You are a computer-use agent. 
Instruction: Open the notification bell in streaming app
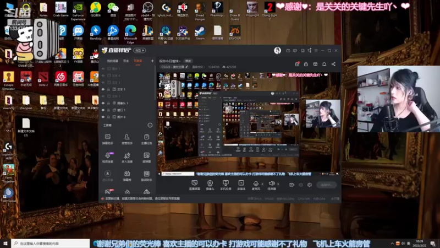[x=324, y=64]
